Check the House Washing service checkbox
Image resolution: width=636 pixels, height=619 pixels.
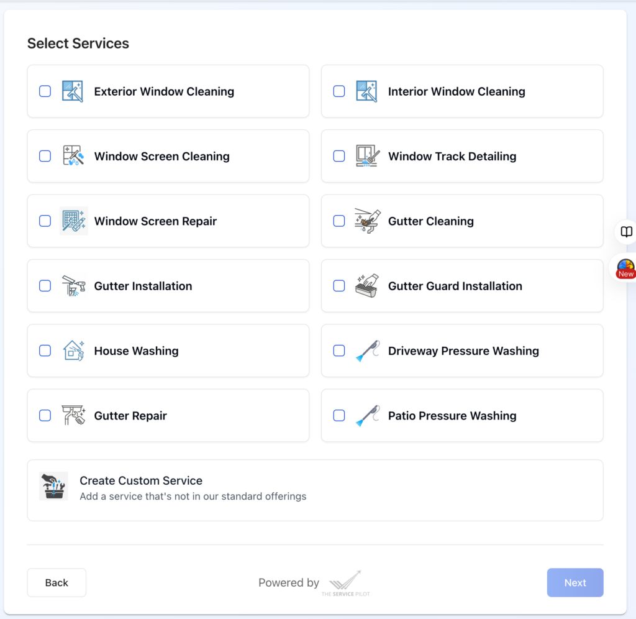pyautogui.click(x=45, y=351)
